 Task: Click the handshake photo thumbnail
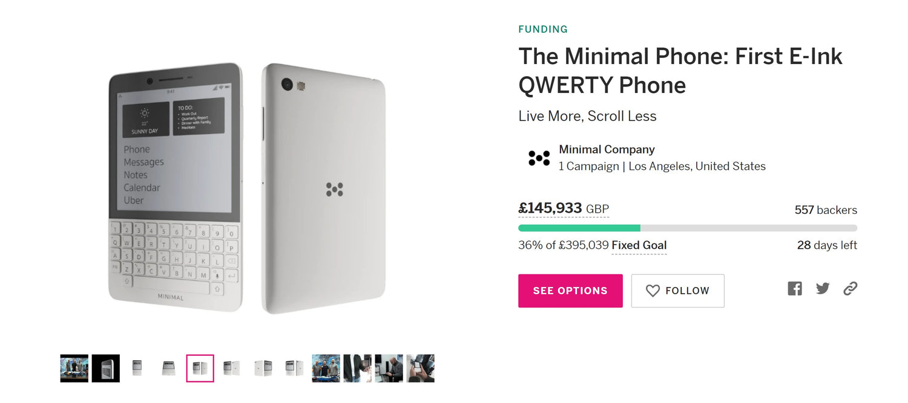pos(357,367)
